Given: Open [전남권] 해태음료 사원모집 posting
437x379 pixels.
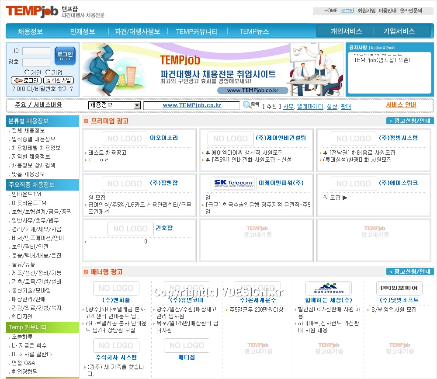Looking at the screenshot, I should (x=359, y=153).
